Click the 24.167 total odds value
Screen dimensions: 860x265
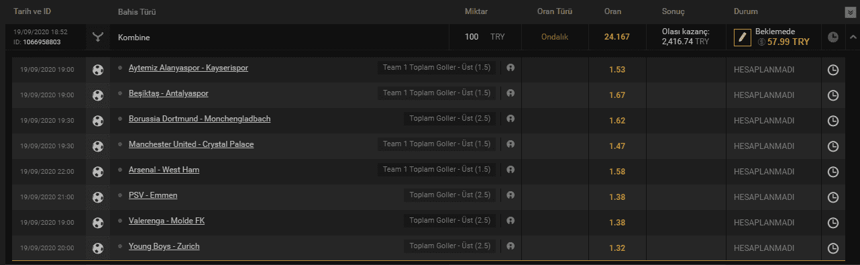pyautogui.click(x=617, y=37)
